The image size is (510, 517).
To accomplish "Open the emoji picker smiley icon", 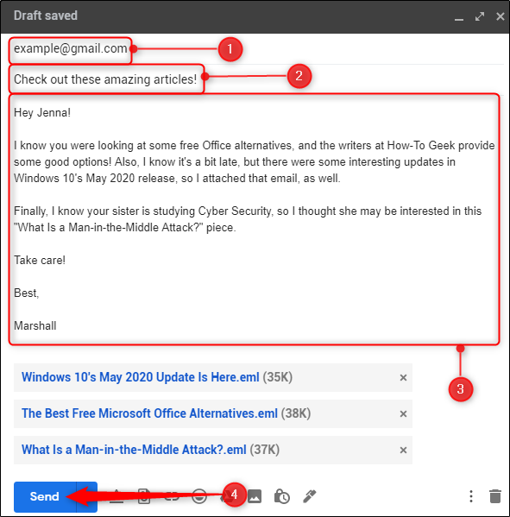I will coord(199,496).
